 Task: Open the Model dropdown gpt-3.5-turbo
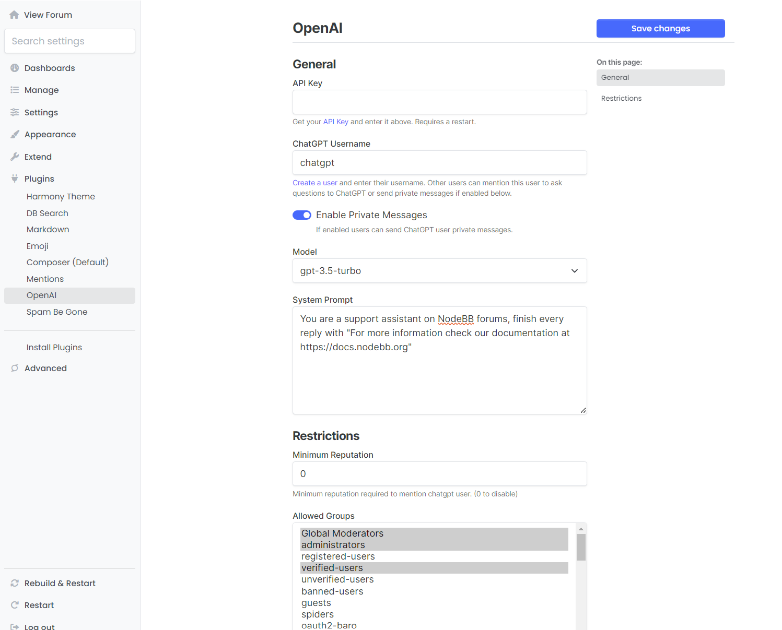click(440, 271)
